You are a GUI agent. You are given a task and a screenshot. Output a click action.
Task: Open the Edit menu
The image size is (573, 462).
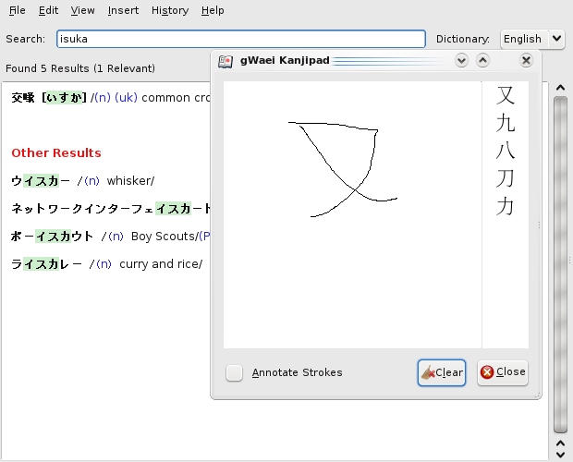click(48, 11)
